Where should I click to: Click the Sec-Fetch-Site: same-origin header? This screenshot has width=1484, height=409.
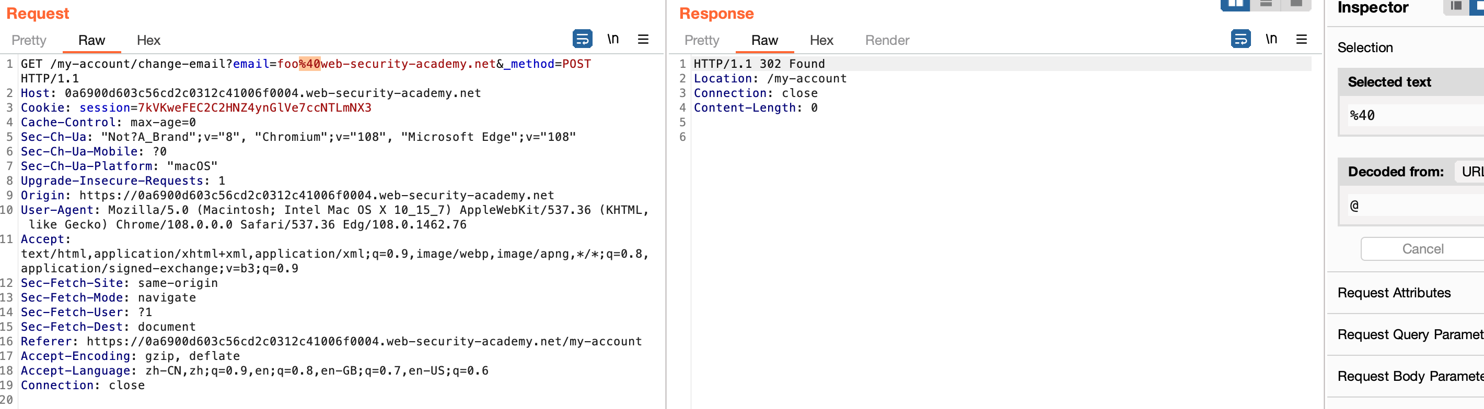pos(119,283)
